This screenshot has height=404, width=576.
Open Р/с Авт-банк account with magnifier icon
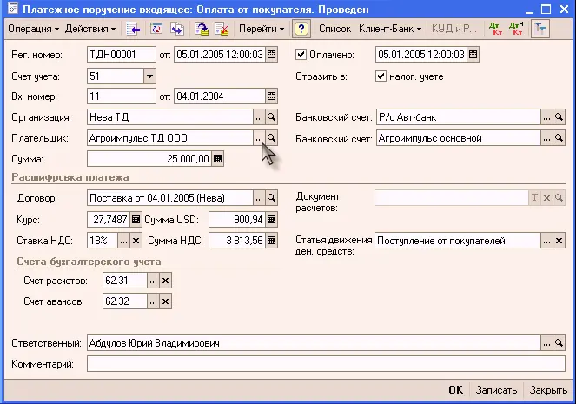(x=559, y=117)
